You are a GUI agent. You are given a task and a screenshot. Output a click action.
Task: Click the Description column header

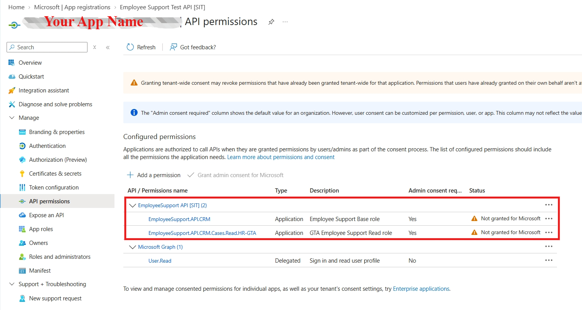coord(325,191)
